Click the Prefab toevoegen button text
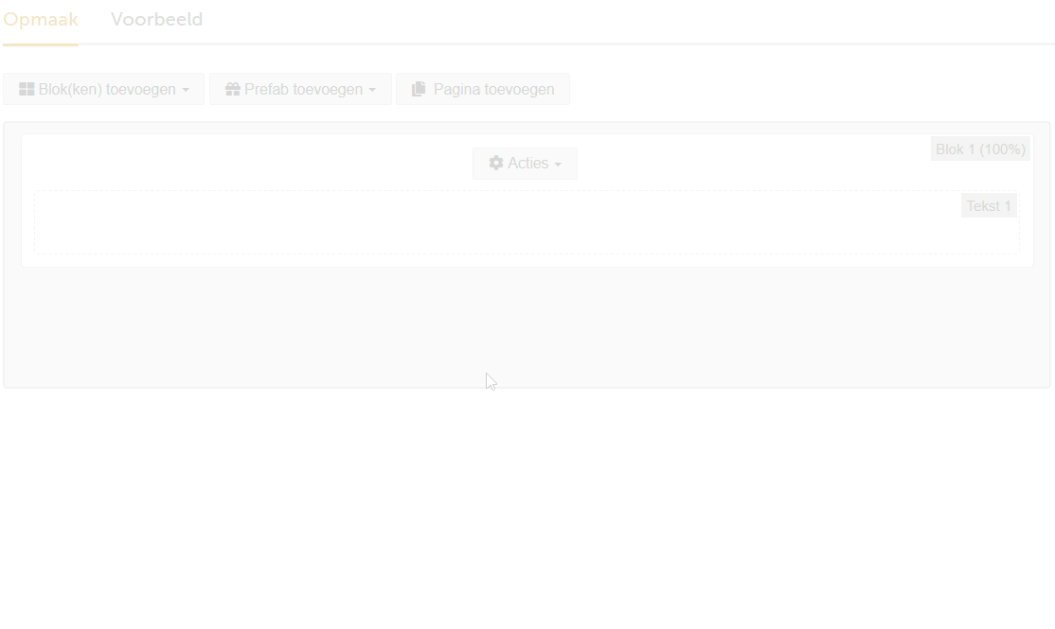 tap(303, 89)
